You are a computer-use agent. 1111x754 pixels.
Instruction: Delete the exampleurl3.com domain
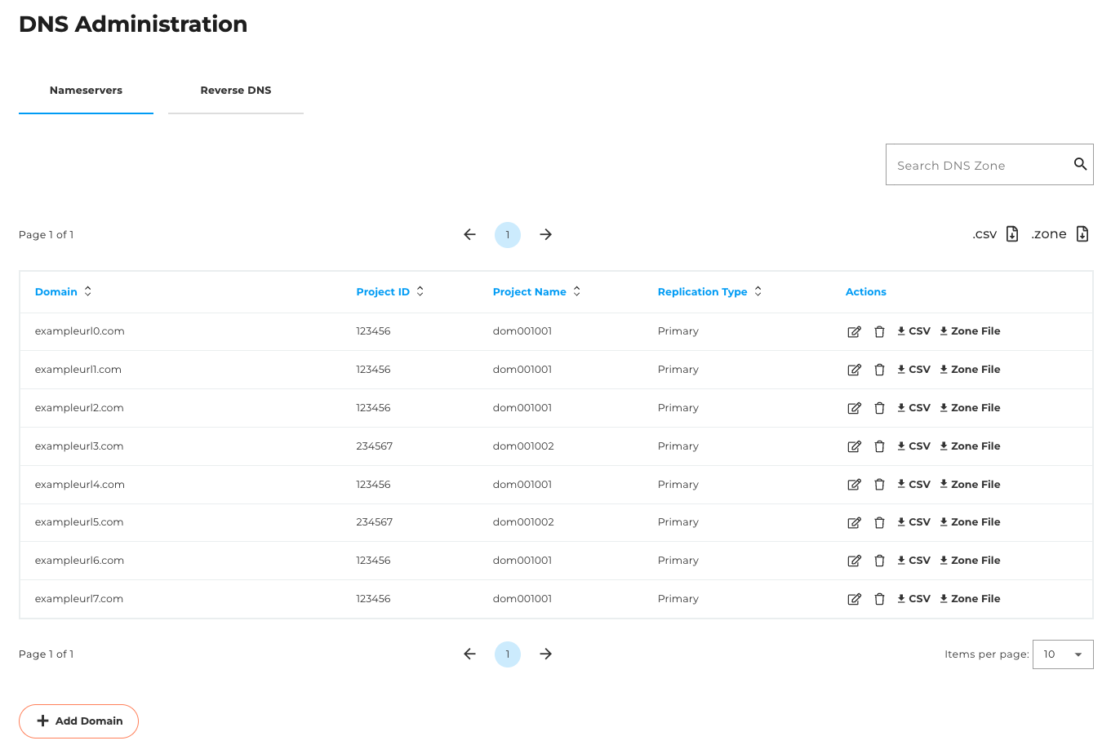pos(879,446)
